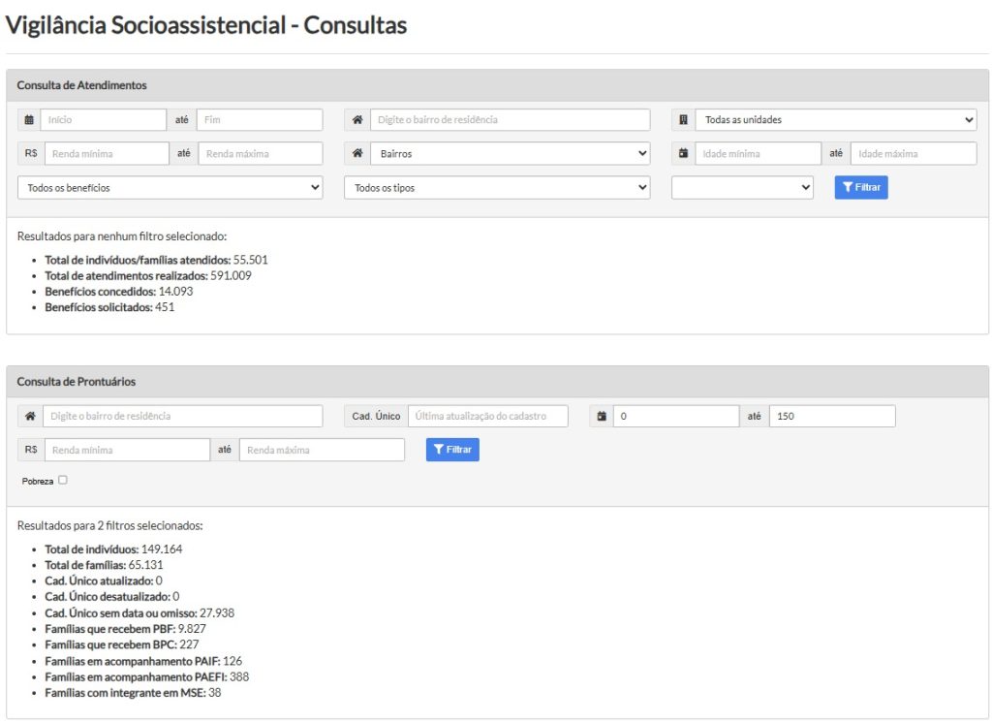Click the R$ icon in Consulta de Atendimentos
Screen dimensions: 992x722
pyautogui.click(x=31, y=153)
